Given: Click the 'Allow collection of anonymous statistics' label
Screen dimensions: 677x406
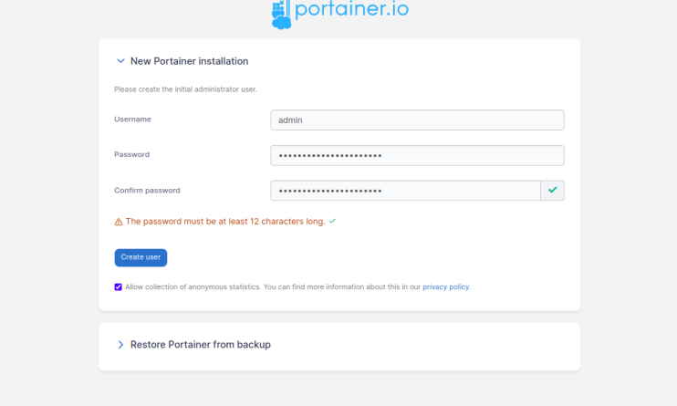Looking at the screenshot, I should [x=192, y=286].
